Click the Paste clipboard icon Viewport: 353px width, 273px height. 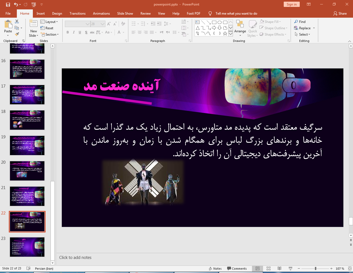tap(8, 25)
